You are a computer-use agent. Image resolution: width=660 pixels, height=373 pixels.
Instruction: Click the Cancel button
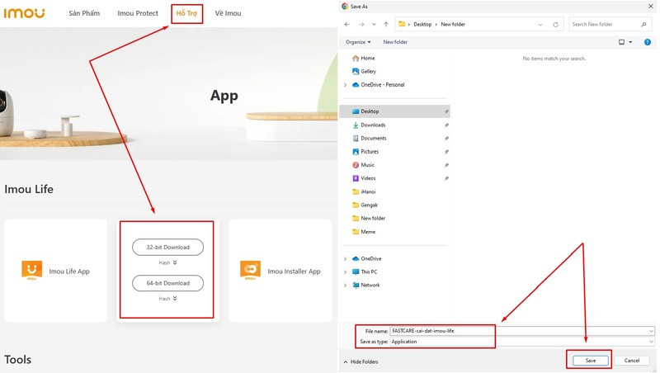tap(631, 361)
